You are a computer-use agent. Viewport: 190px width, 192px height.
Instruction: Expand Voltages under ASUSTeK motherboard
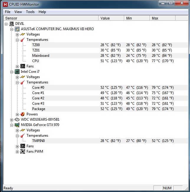coord(17,35)
